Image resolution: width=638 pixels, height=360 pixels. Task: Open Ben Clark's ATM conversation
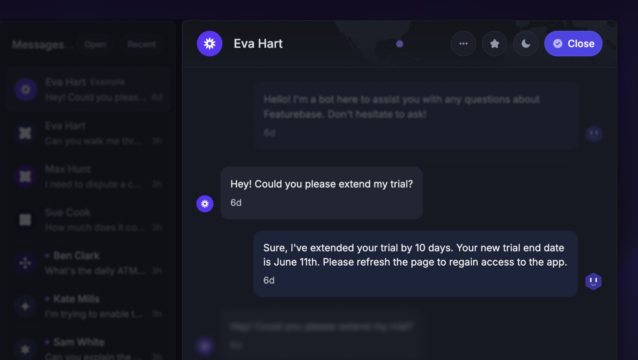(x=89, y=263)
